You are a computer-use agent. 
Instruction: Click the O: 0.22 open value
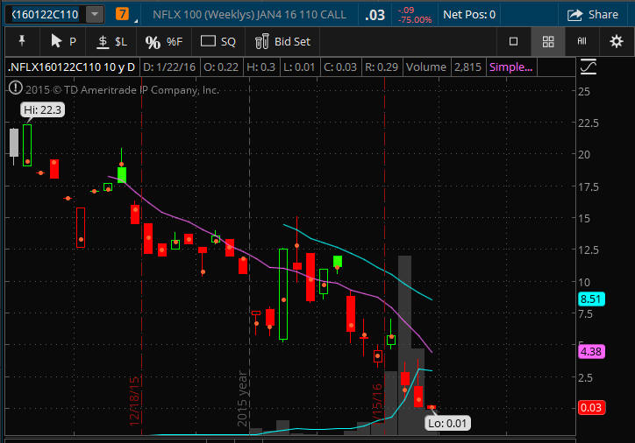(221, 67)
